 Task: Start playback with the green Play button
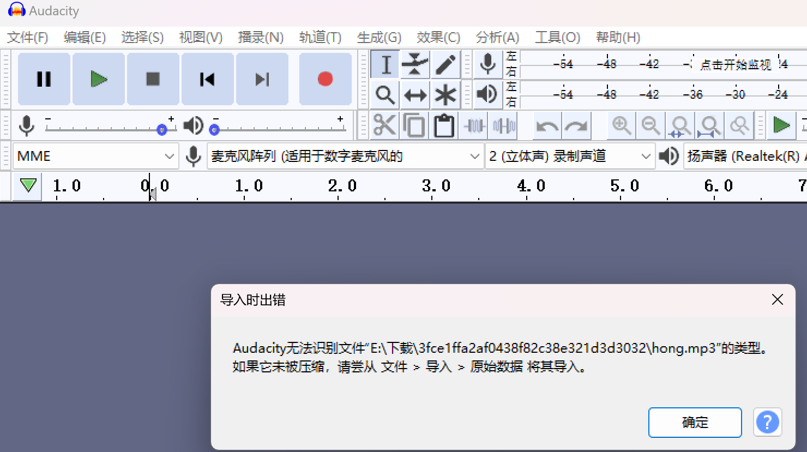(x=99, y=79)
